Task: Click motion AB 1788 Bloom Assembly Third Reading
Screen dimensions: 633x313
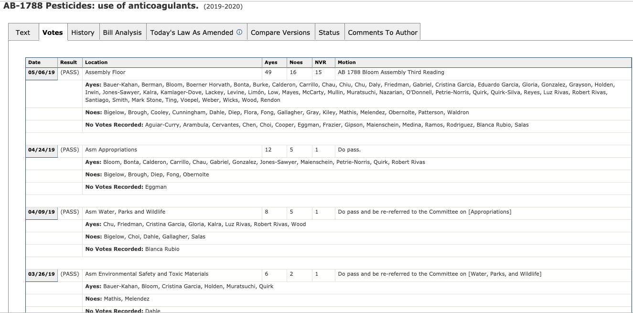Action: (391, 73)
